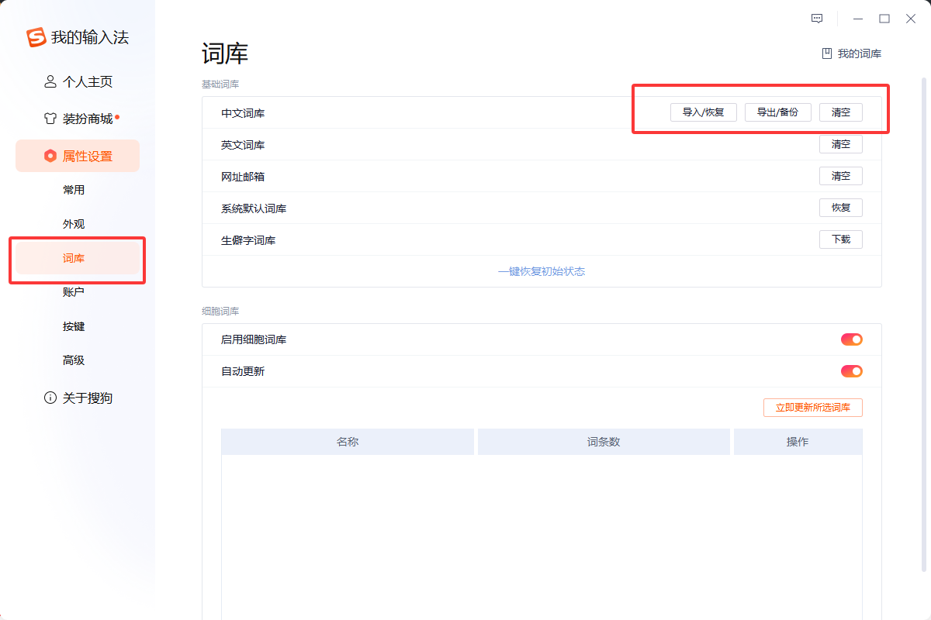
Task: Turn off 自动更新 switch
Action: (851, 371)
